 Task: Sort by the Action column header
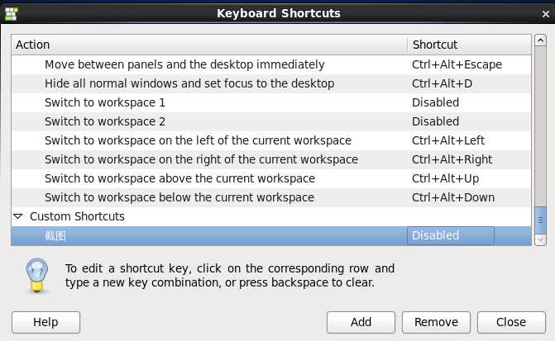point(208,45)
